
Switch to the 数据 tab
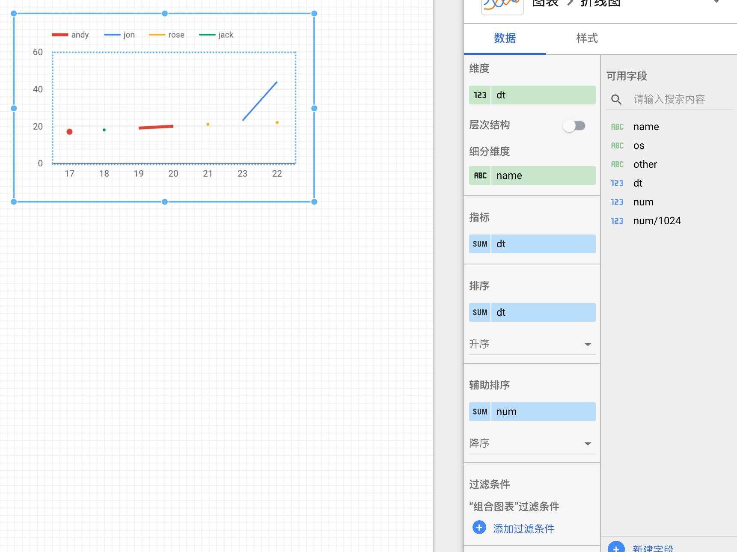coord(505,38)
